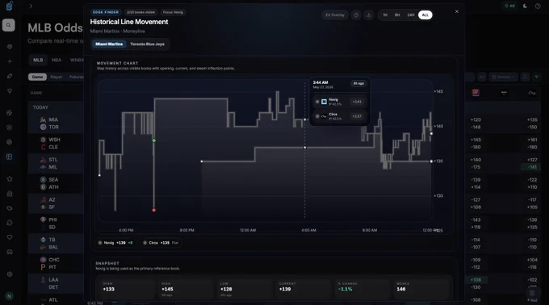This screenshot has height=305, width=549.
Task: Select the highlighted table-layout sidebar icon
Action: point(10,157)
